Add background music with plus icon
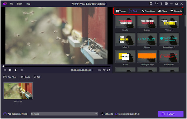This screenshot has height=119, width=187. (5, 114)
